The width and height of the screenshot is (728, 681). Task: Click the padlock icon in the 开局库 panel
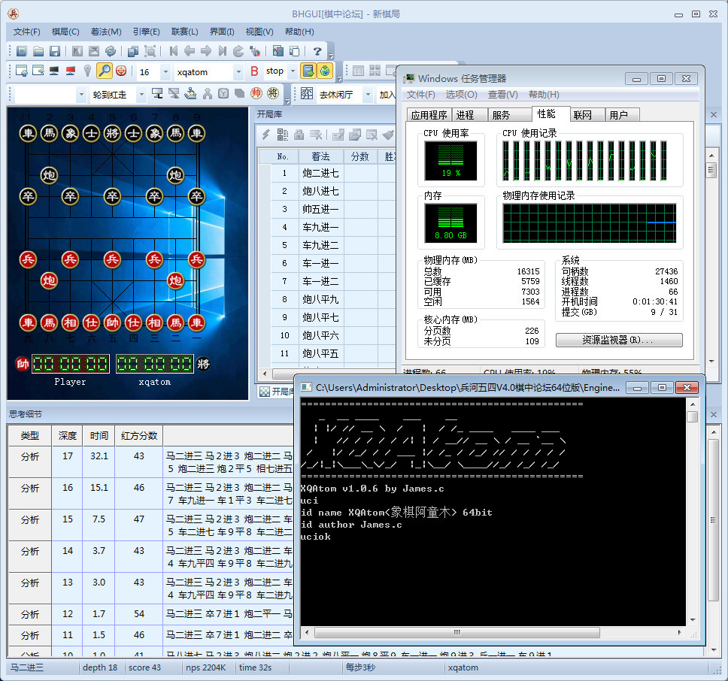pyautogui.click(x=299, y=135)
